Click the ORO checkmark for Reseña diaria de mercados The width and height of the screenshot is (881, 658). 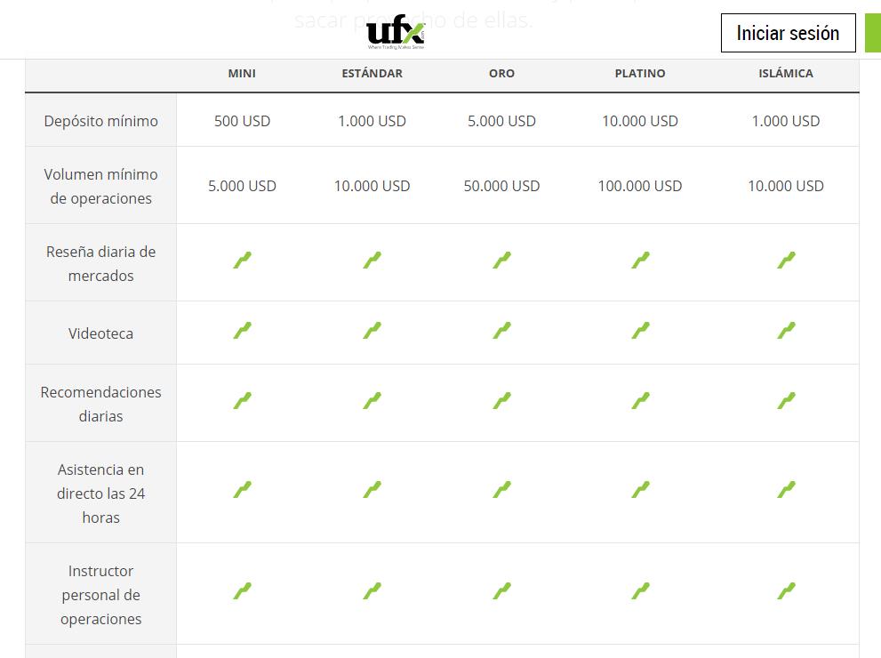point(501,261)
